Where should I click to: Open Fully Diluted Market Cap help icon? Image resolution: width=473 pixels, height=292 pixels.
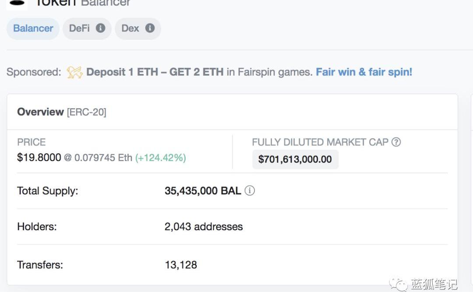coord(396,142)
